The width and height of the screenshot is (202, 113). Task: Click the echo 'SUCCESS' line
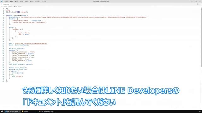17,76
